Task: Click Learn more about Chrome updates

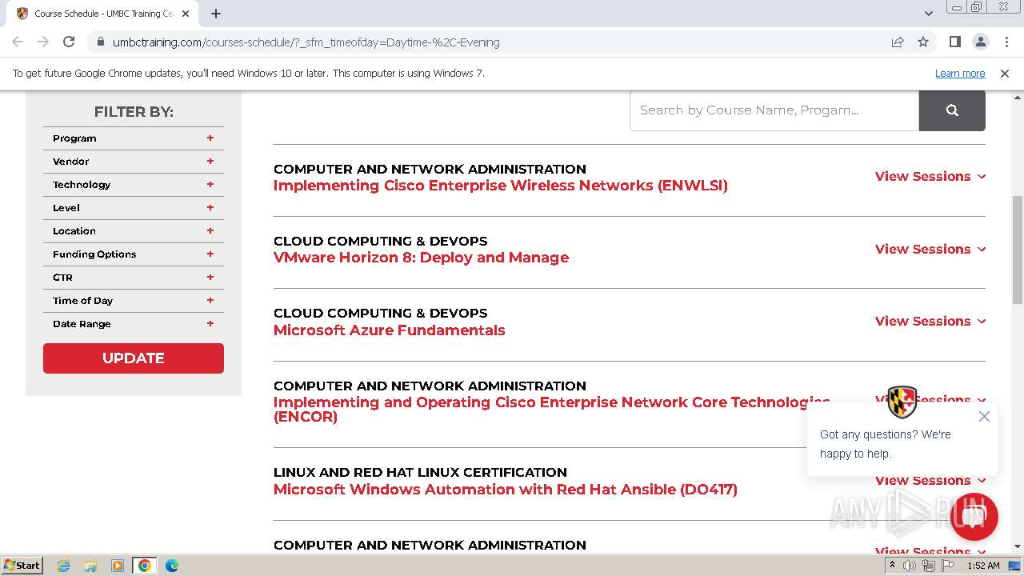Action: coord(960,74)
